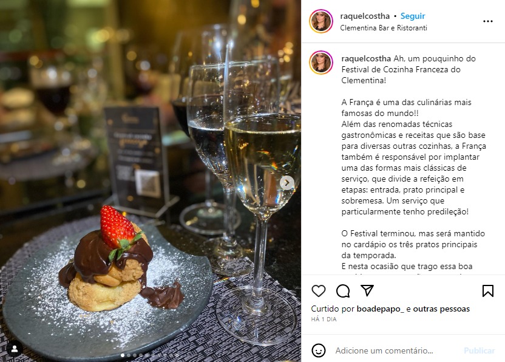This screenshot has height=362, width=505.
Task: Open the three-dot more options menu
Action: (x=488, y=21)
